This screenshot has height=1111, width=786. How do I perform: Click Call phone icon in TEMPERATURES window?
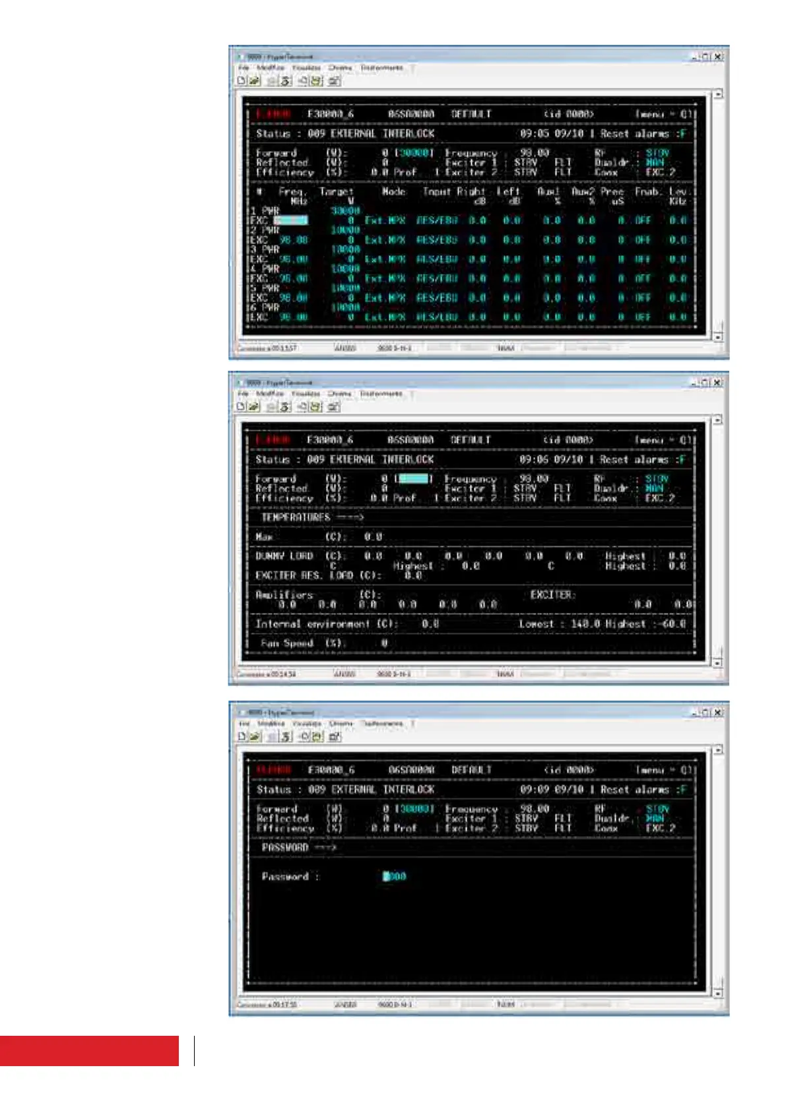click(x=272, y=407)
